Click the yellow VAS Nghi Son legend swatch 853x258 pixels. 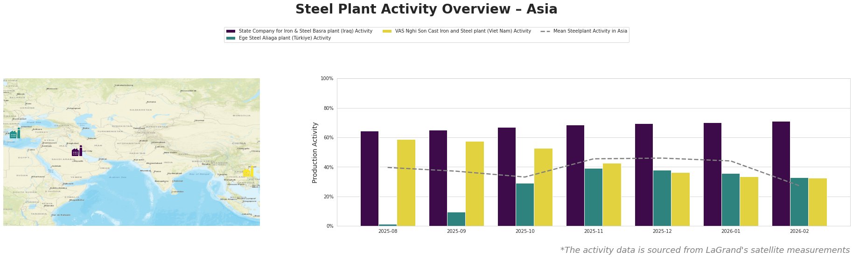(x=387, y=31)
